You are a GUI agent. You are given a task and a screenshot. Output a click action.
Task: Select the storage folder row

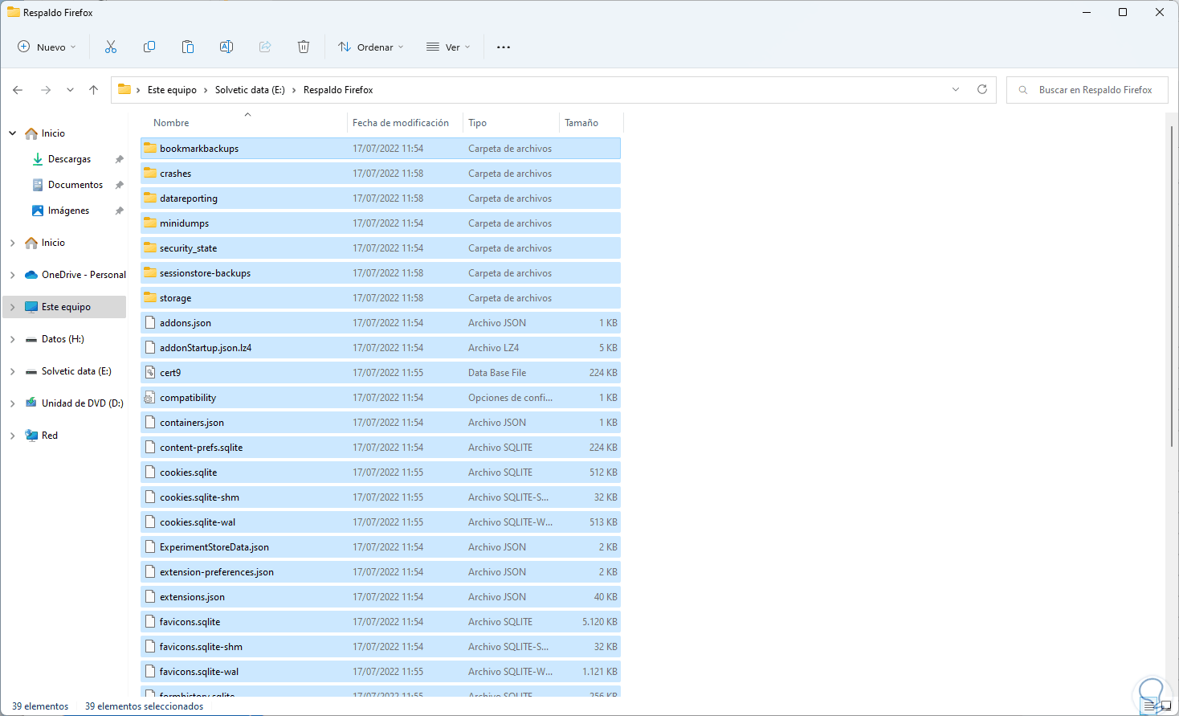click(381, 297)
